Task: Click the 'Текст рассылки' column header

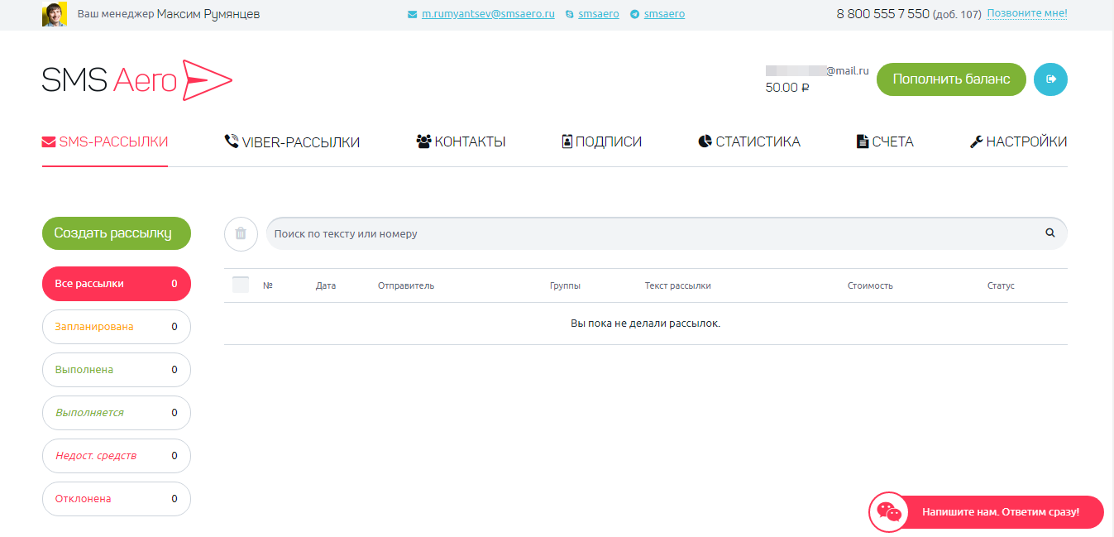Action: click(x=678, y=285)
